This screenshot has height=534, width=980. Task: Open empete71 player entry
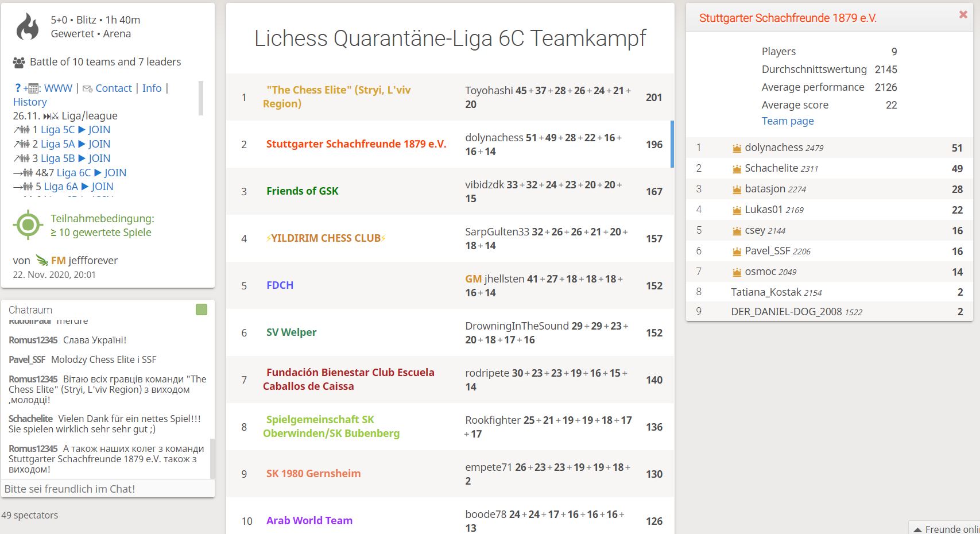click(489, 467)
